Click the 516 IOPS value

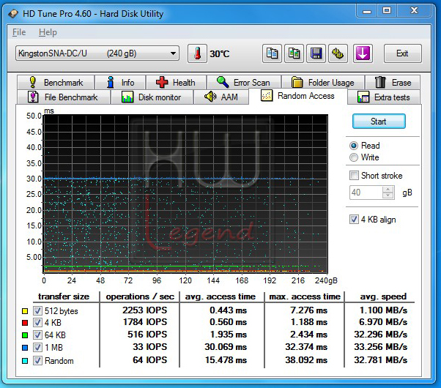click(147, 335)
